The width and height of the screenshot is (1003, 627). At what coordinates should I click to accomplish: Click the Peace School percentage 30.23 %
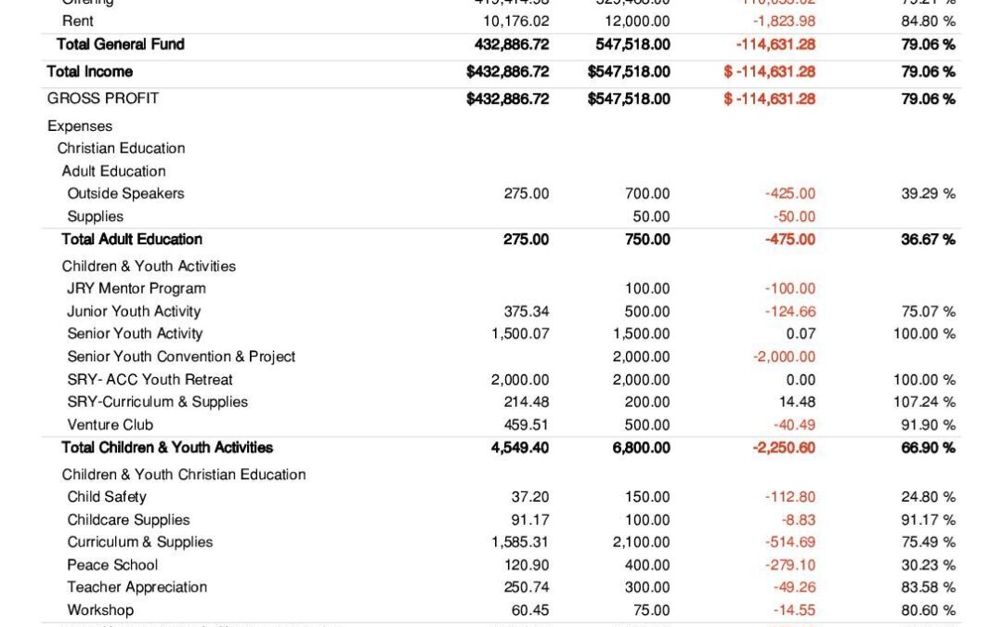(928, 566)
